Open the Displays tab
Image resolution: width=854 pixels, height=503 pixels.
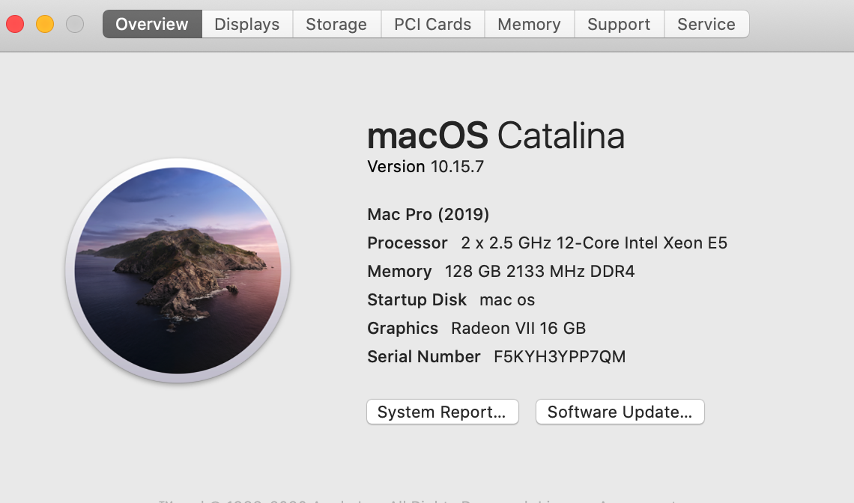click(x=246, y=24)
